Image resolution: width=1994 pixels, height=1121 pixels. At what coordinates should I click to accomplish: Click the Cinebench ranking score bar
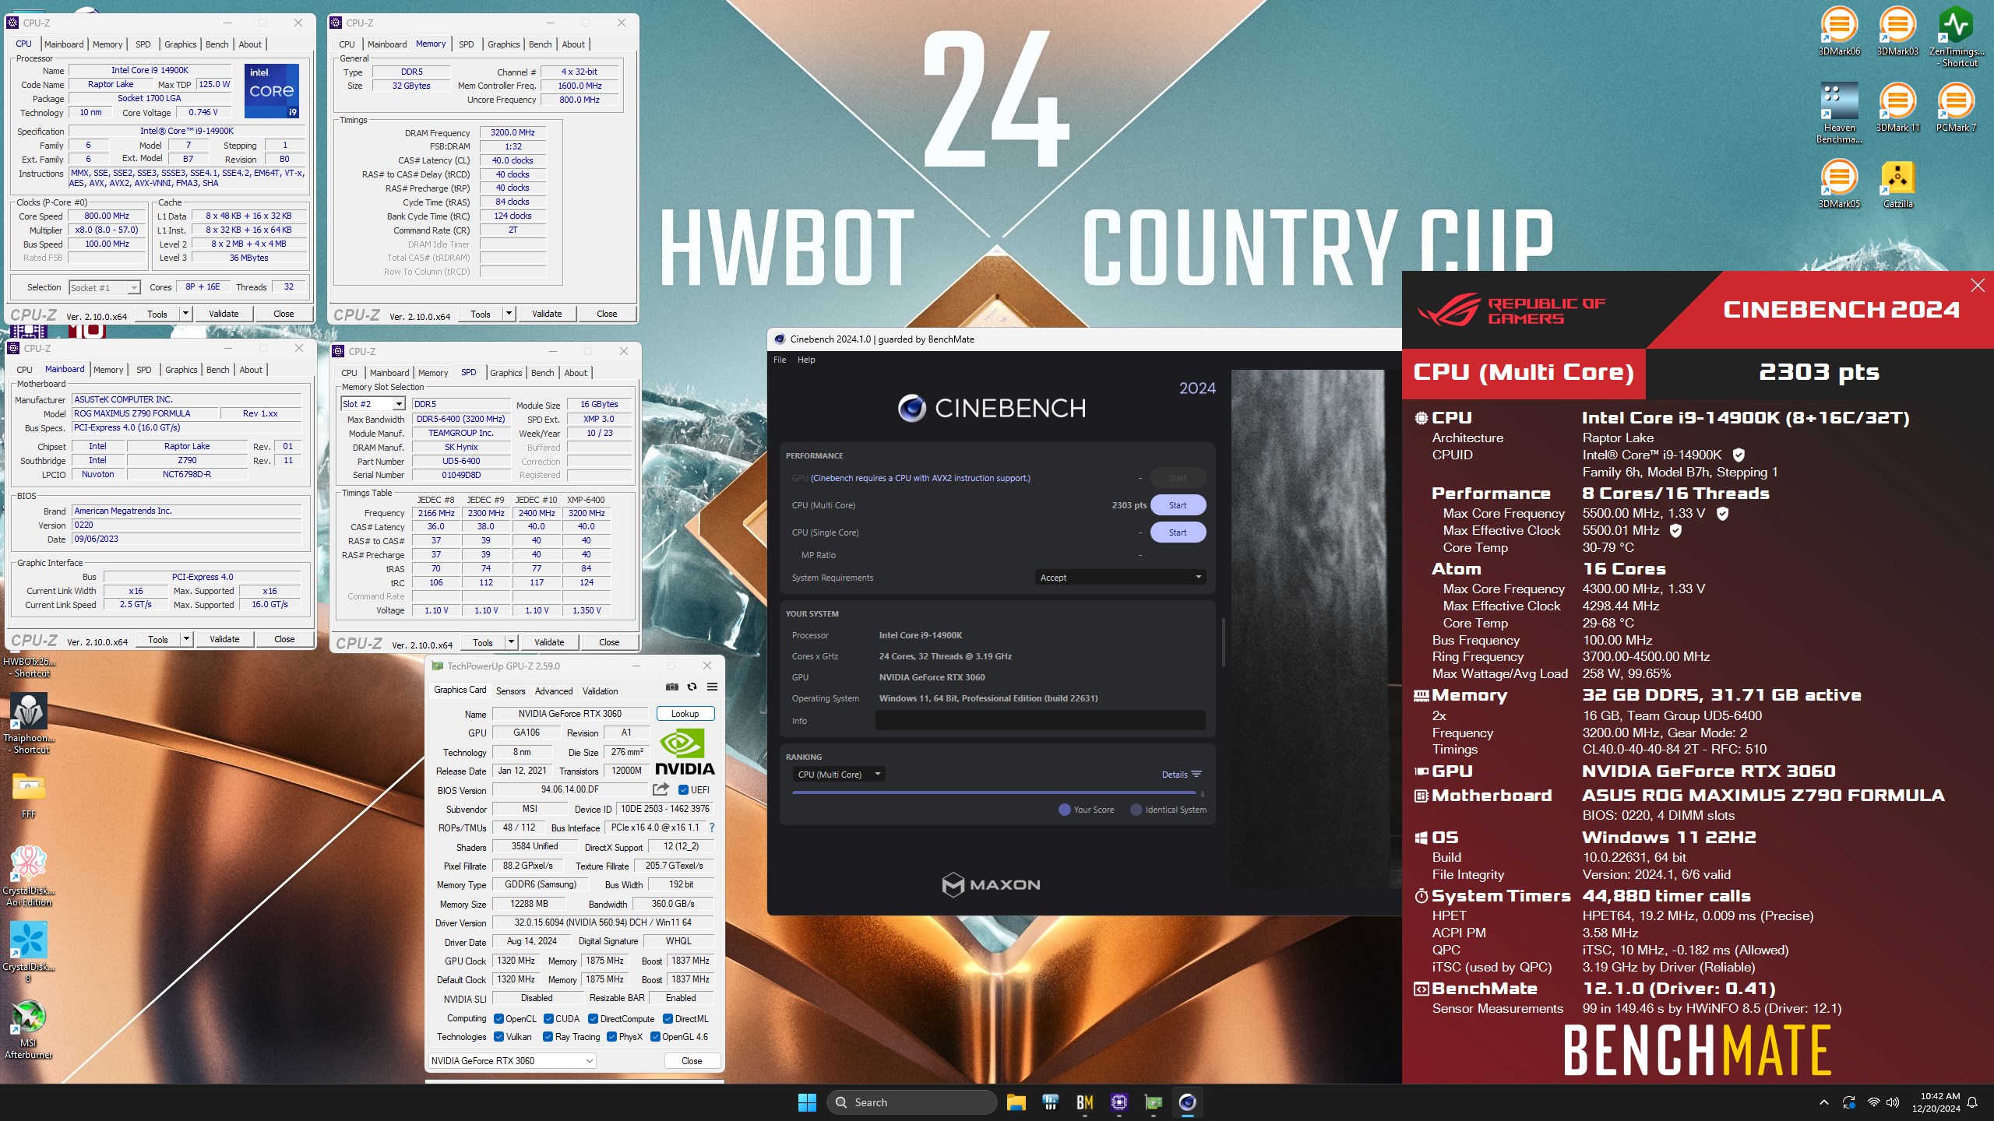[993, 793]
